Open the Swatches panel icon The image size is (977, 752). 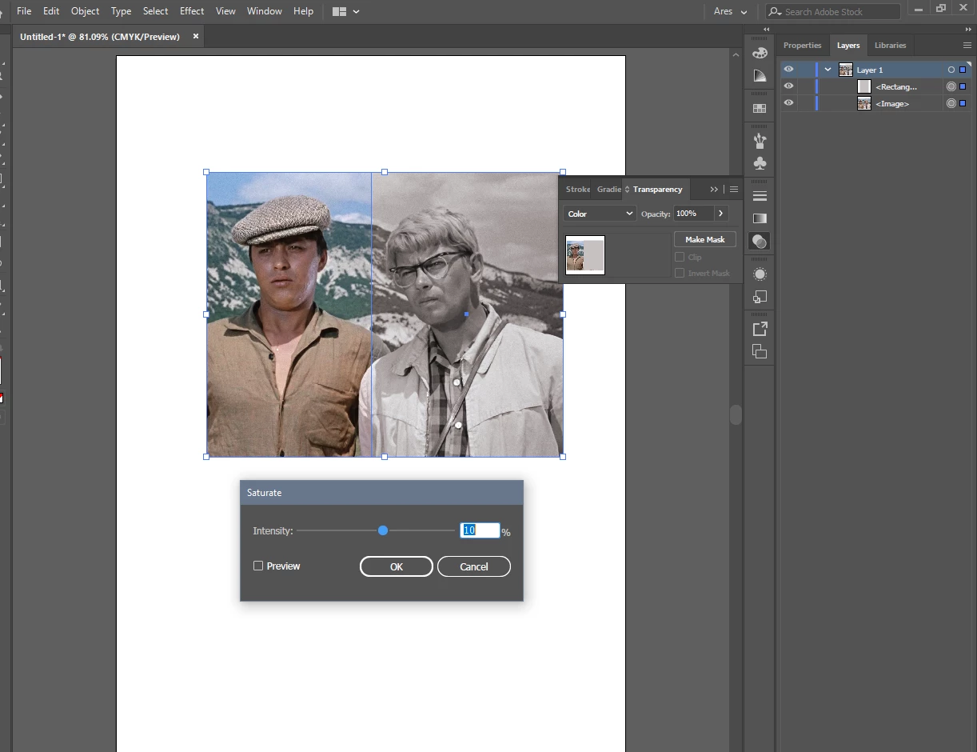point(760,108)
